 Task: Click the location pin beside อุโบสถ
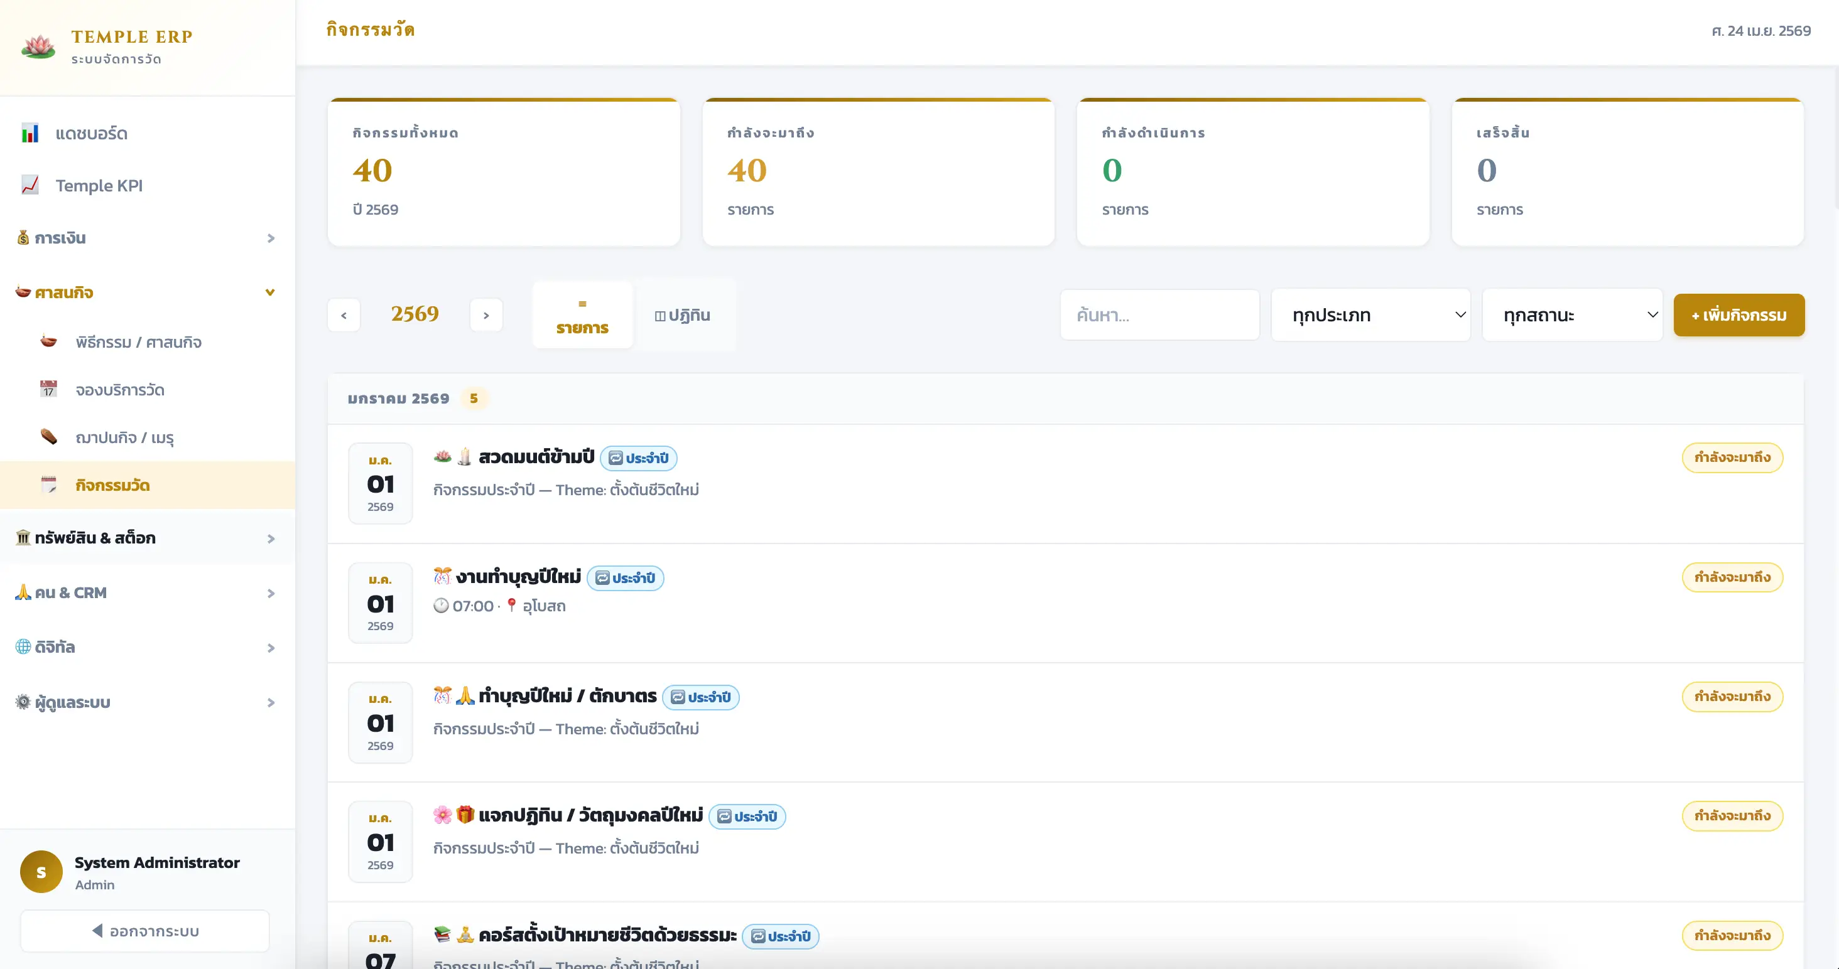(511, 606)
